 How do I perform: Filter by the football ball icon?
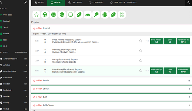tap(45, 15)
